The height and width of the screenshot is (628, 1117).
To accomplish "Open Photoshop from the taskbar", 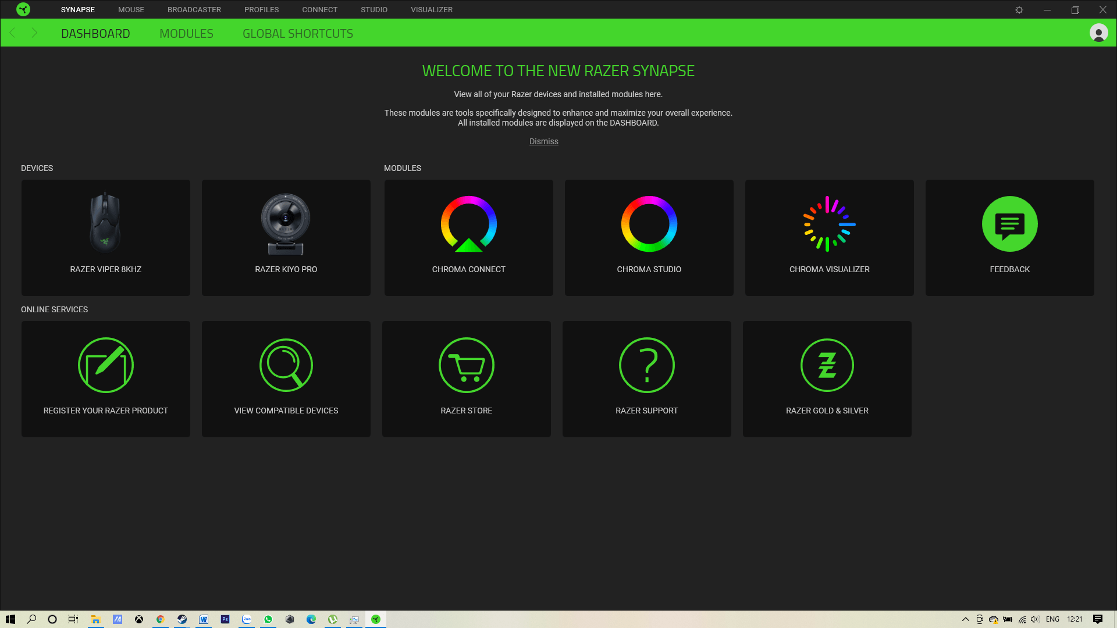I will tap(225, 619).
